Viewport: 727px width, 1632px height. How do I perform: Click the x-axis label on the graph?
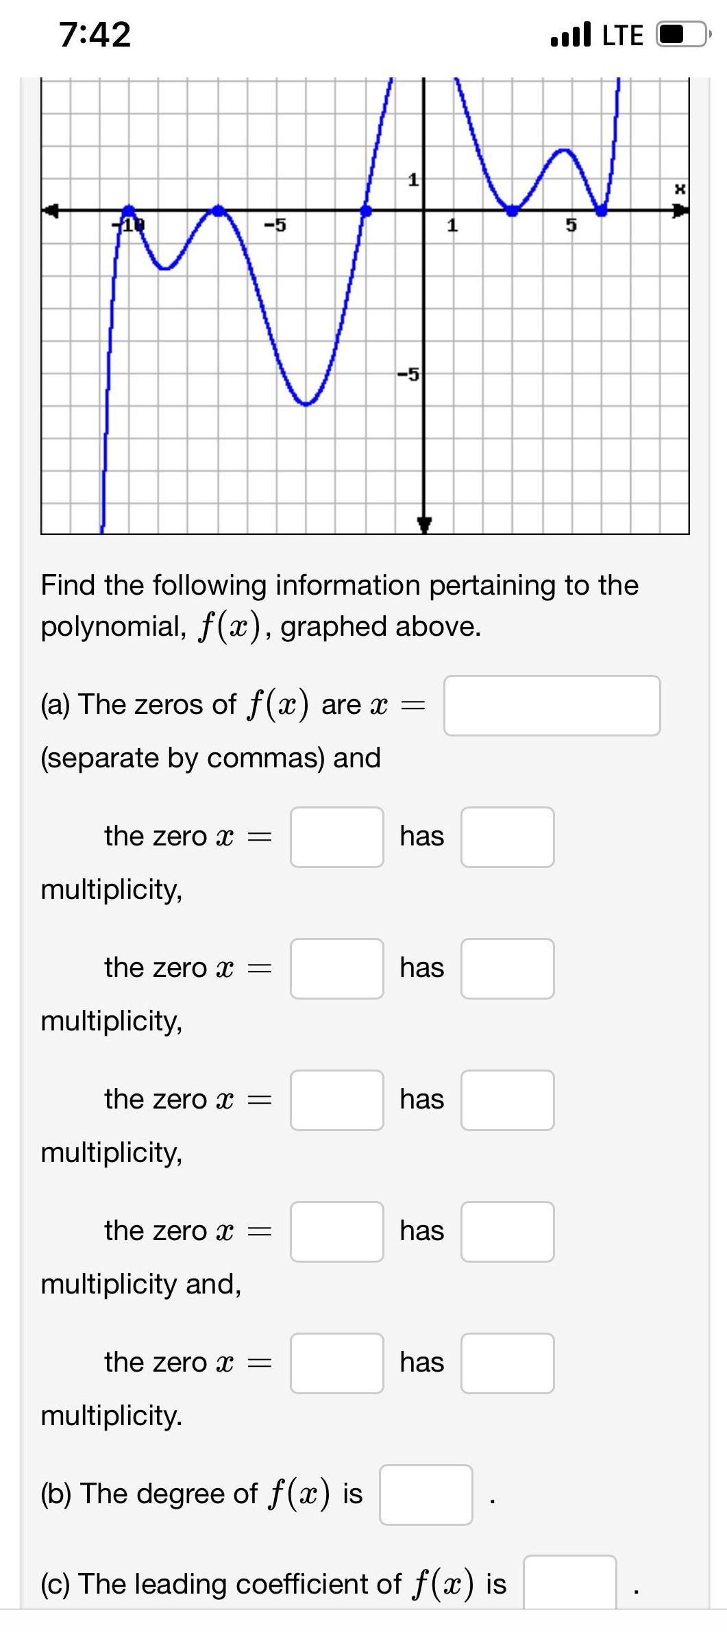point(679,187)
